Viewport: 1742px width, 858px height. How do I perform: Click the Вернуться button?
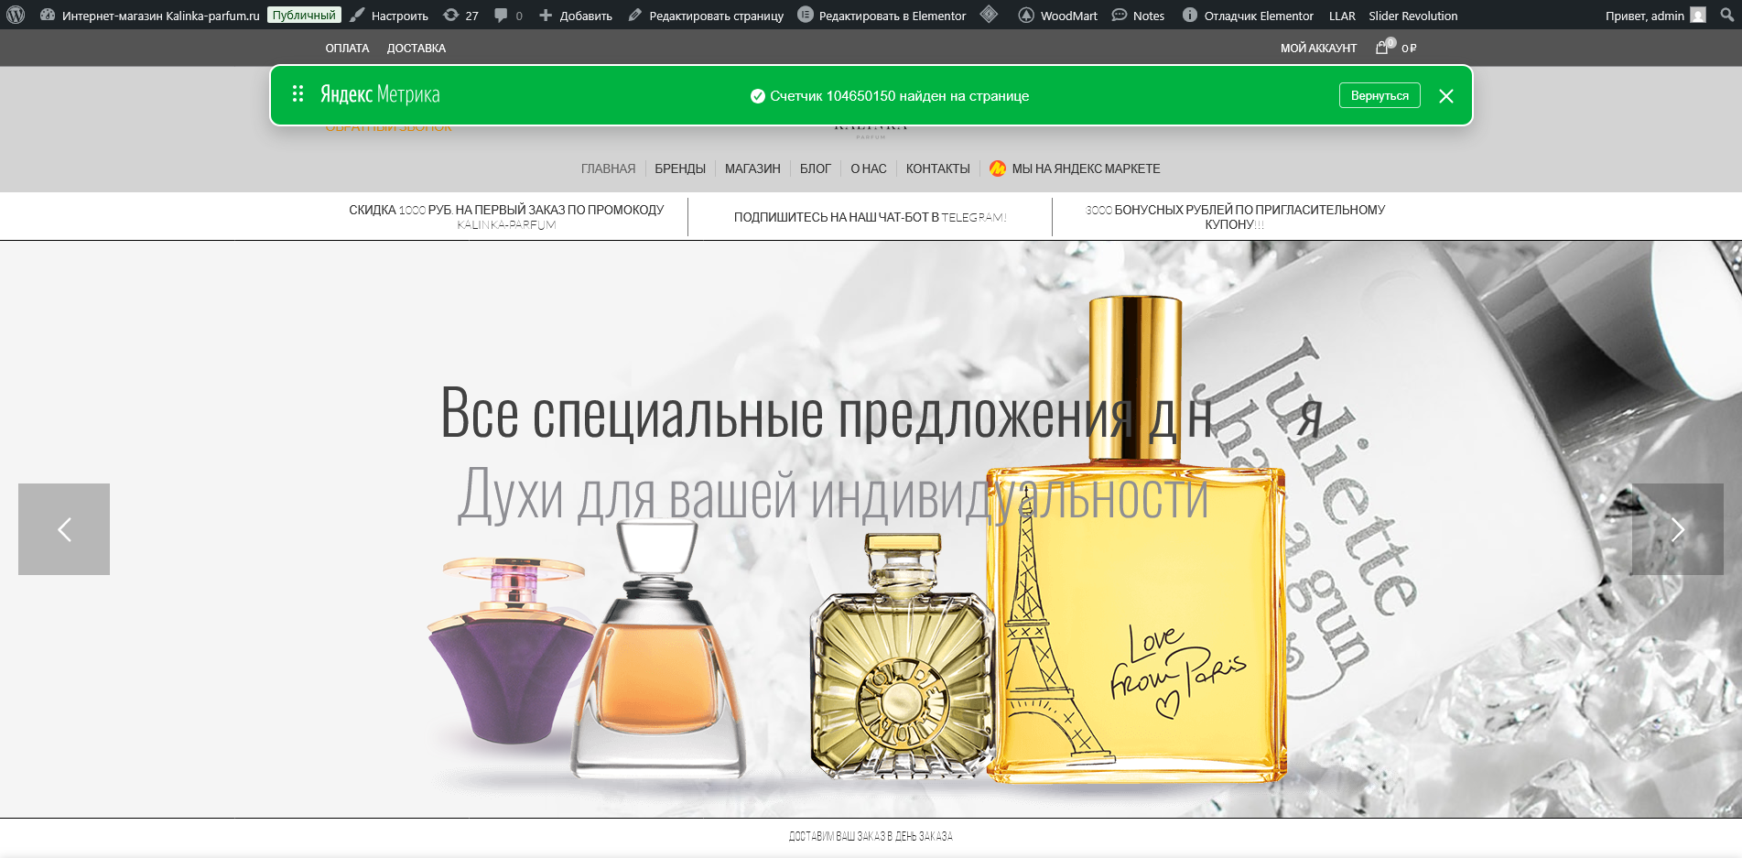click(1380, 93)
